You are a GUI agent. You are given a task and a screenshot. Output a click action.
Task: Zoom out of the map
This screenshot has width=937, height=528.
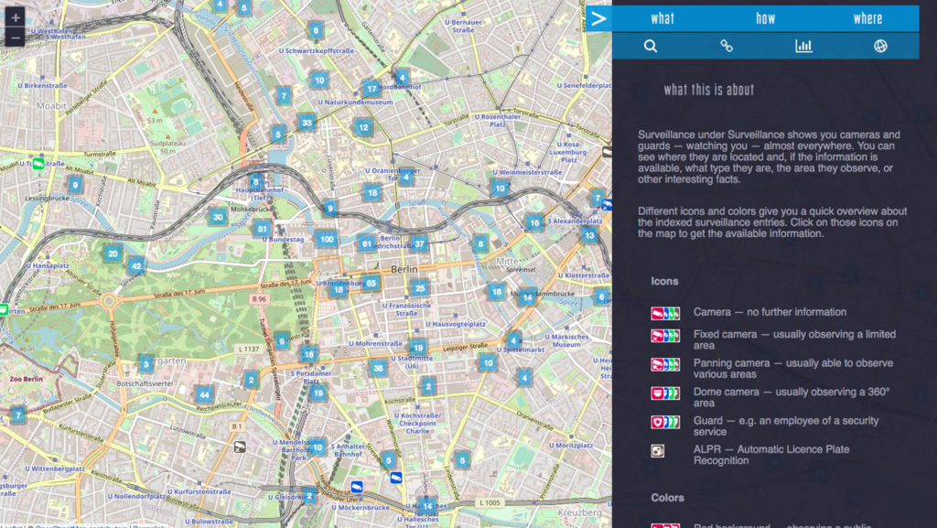[x=16, y=38]
